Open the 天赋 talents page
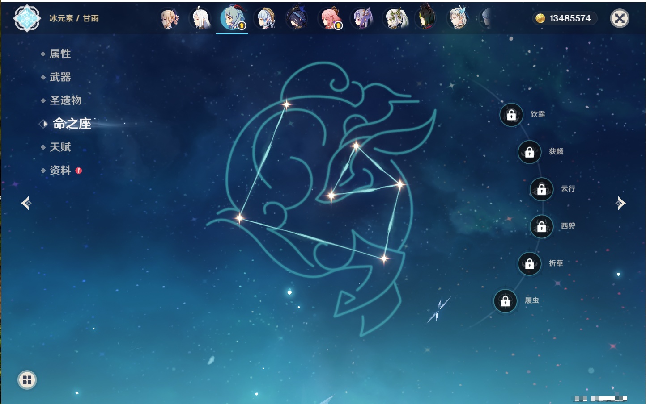This screenshot has height=404, width=646. (60, 147)
